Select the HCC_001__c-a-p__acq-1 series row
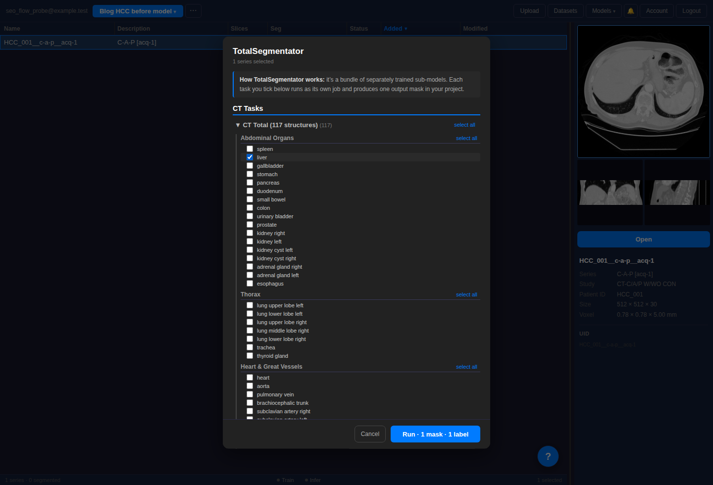 (283, 43)
